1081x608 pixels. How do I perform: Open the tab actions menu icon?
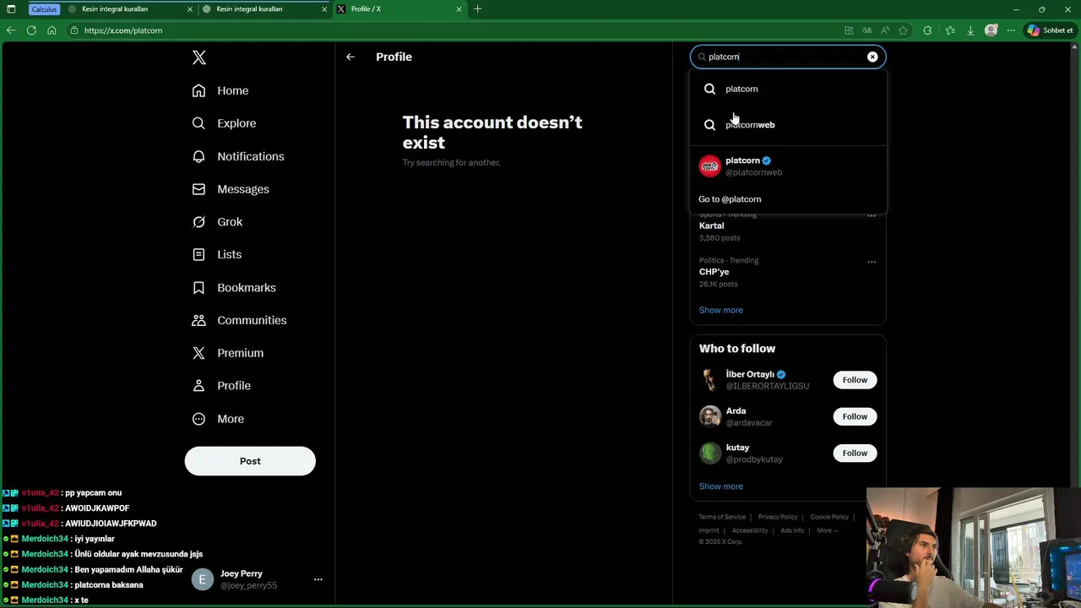tap(11, 9)
